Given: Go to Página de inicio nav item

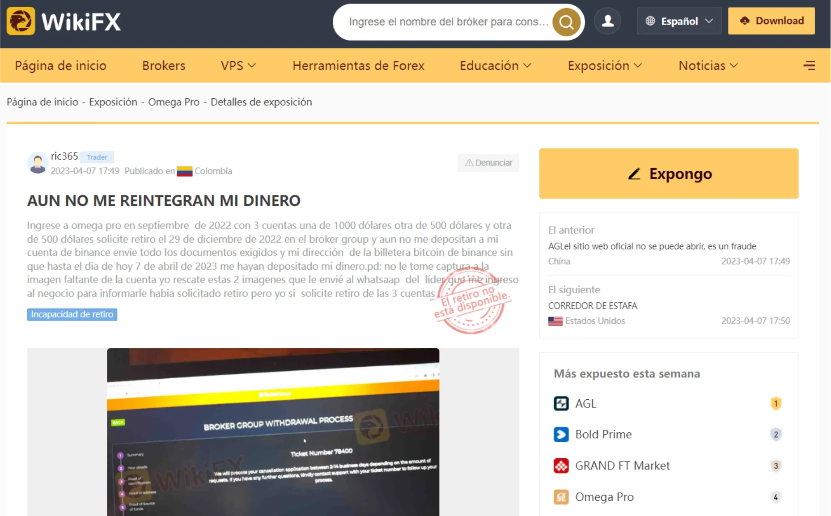Looking at the screenshot, I should point(61,66).
